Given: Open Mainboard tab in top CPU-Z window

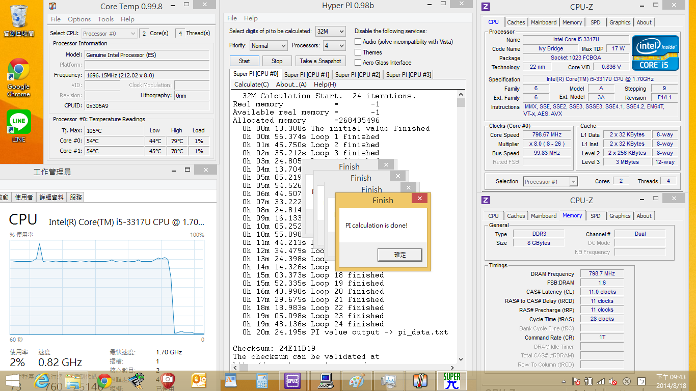Looking at the screenshot, I should point(544,22).
